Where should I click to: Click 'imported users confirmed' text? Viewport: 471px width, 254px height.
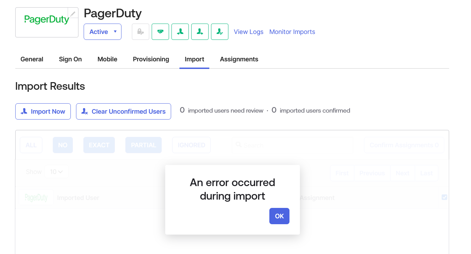click(x=315, y=111)
